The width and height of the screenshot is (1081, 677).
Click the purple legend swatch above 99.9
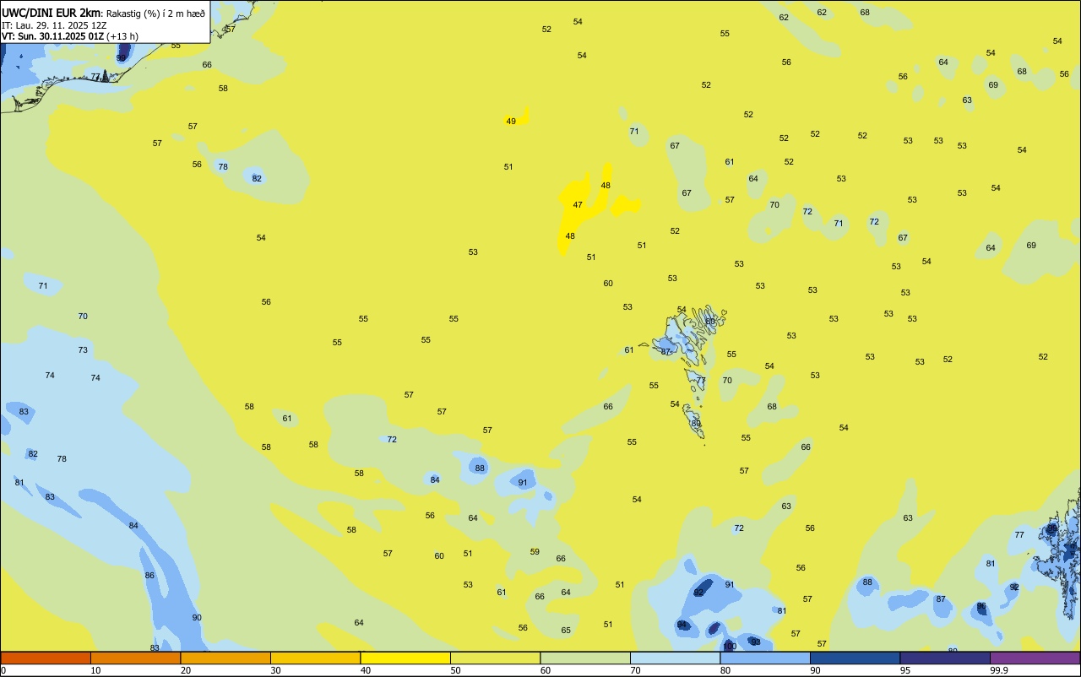coord(1035,658)
